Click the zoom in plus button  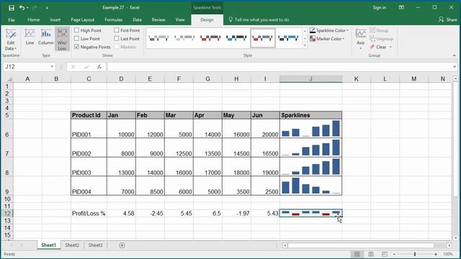coord(436,254)
